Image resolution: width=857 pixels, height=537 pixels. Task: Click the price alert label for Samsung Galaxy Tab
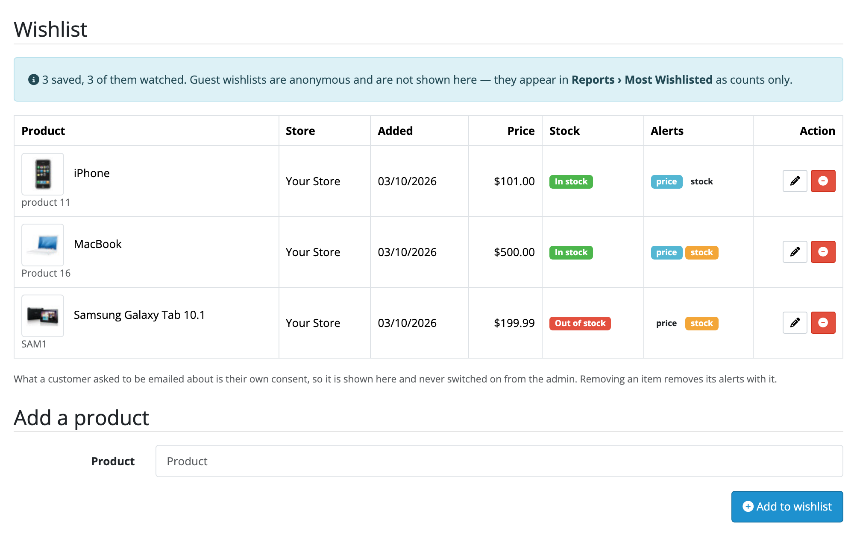[666, 324]
